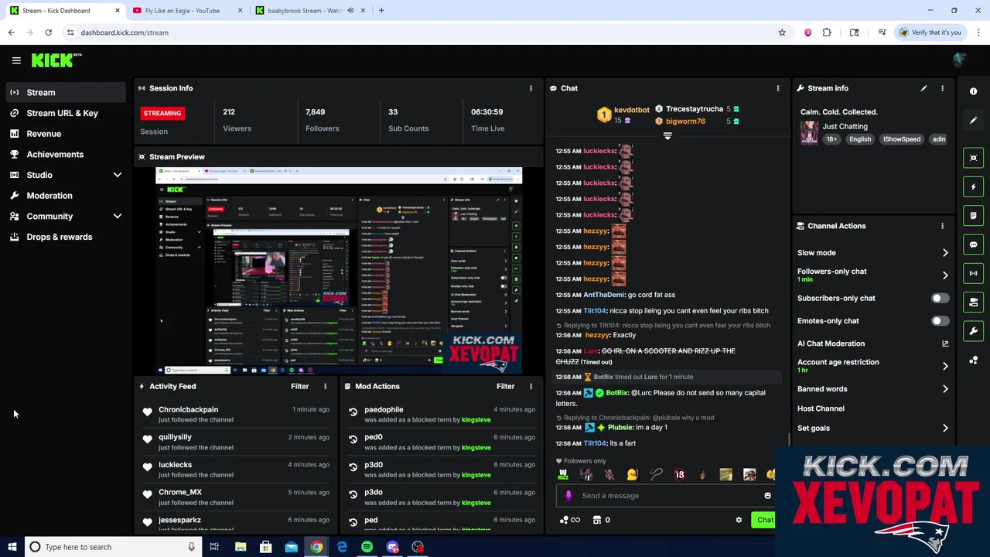
Task: Open Achievements in the sidebar
Action: pyautogui.click(x=65, y=154)
